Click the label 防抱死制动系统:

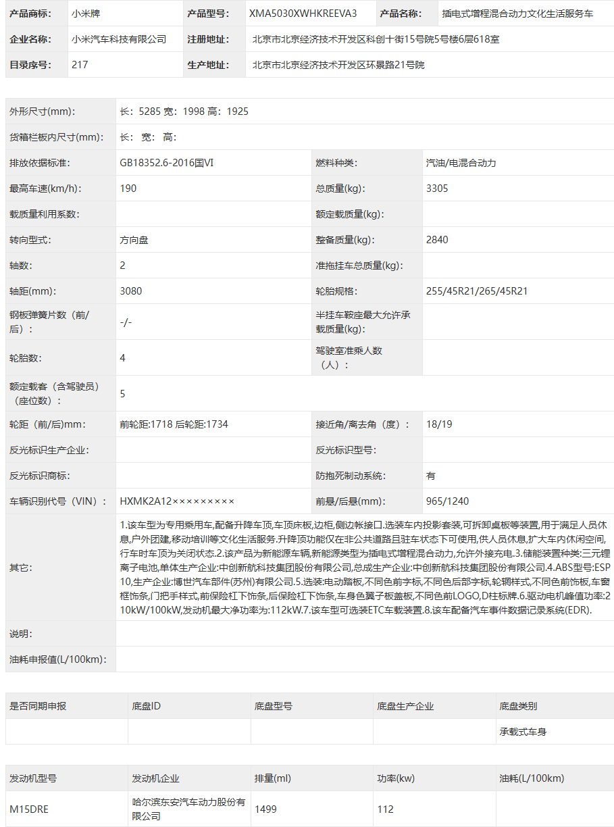click(x=351, y=476)
